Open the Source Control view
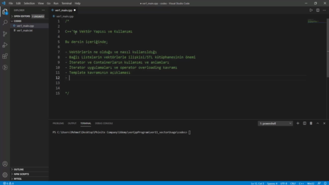Screen dimensions: 329x185 pos(5,34)
